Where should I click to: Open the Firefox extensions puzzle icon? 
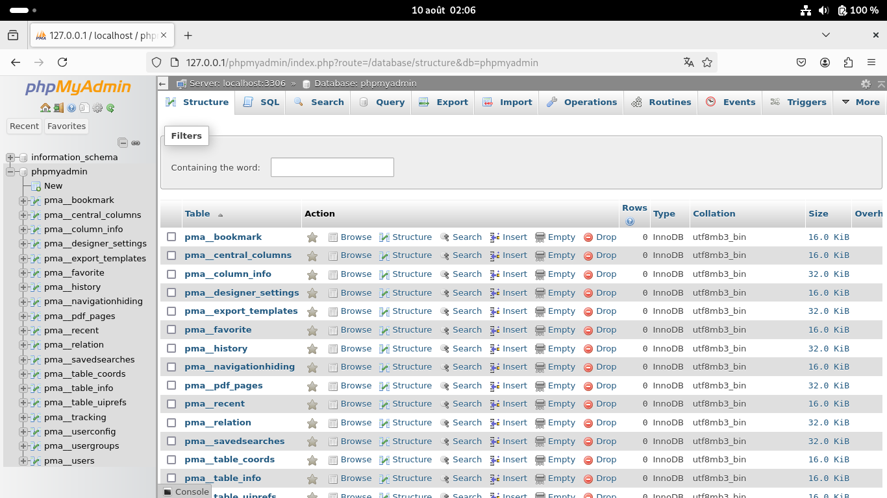click(848, 62)
